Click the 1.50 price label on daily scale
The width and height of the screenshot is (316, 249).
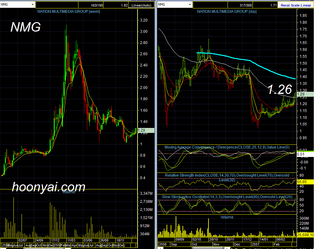(x=303, y=63)
